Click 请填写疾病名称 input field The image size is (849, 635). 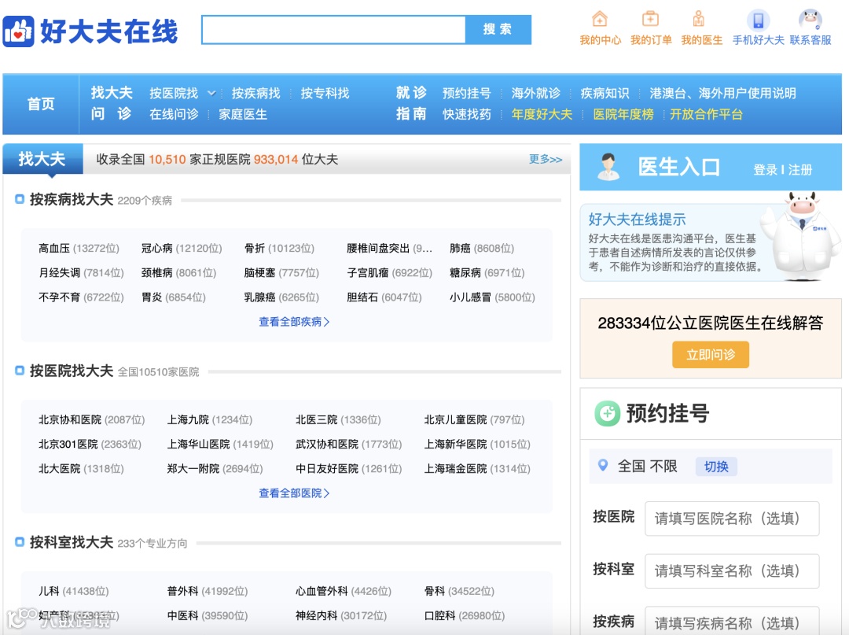732,621
